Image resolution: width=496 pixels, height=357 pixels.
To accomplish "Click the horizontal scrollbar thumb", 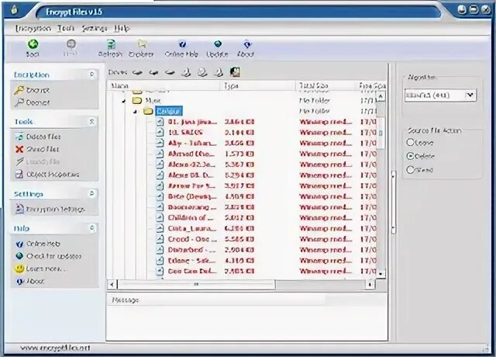I will coord(196,285).
